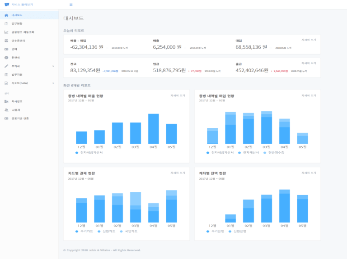Open 금융기관 인증 menu item
The height and width of the screenshot is (259, 347).
click(20, 118)
